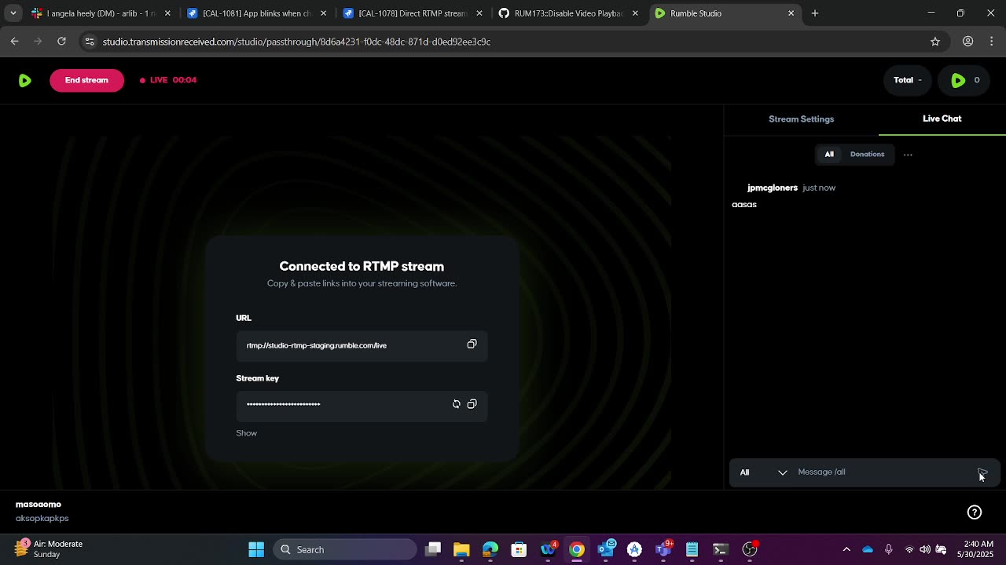Click the username jpmcgloners in chat
The width and height of the screenshot is (1006, 565).
[773, 188]
